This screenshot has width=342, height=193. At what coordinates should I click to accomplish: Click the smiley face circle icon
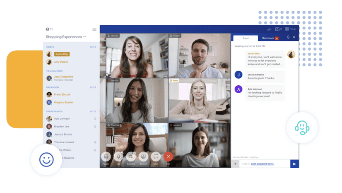coord(46,159)
